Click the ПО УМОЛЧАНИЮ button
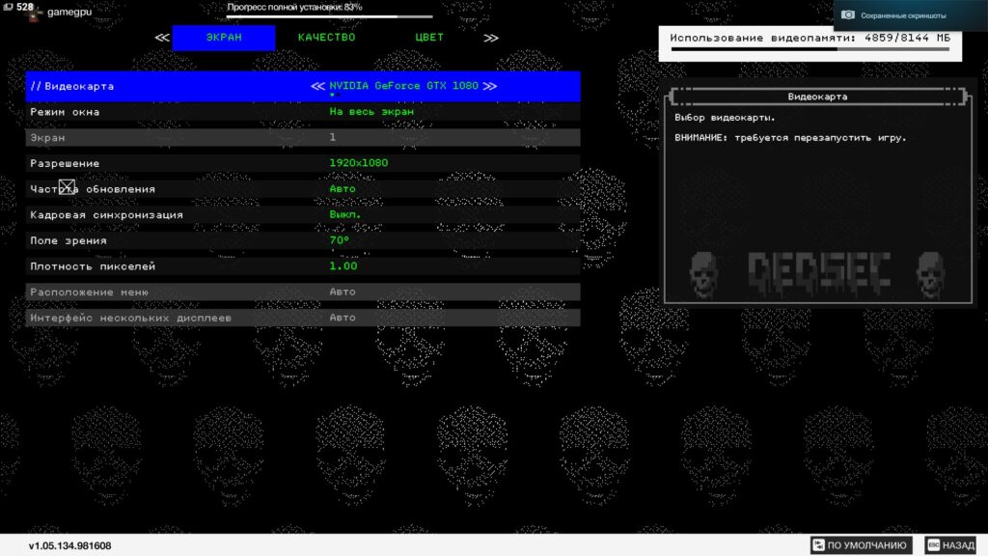The width and height of the screenshot is (988, 556). click(861, 545)
